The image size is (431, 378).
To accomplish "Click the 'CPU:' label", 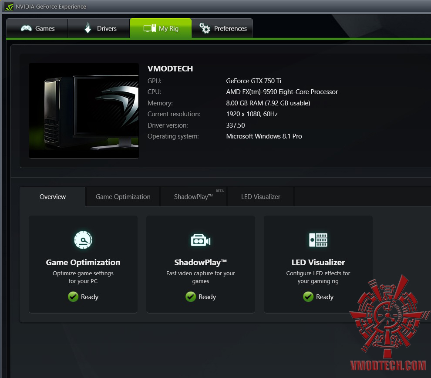I will 154,92.
